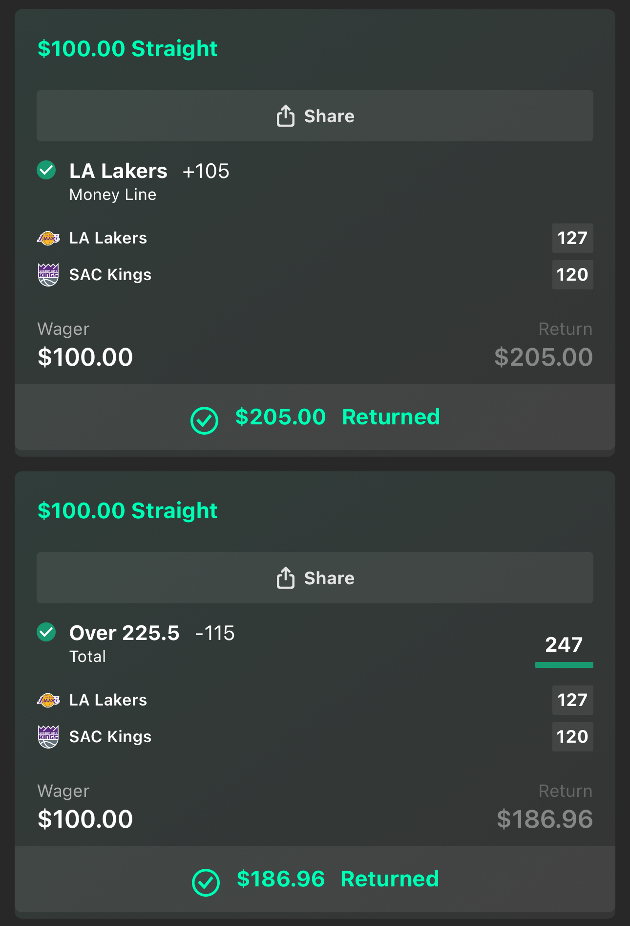Click the Kings logo in the Over 225.5 bet

click(48, 737)
